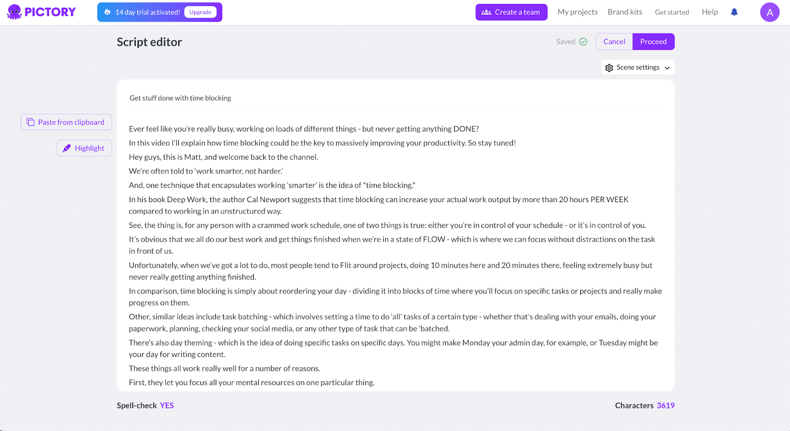
Task: Click the highlighter pen icon
Action: pos(67,148)
